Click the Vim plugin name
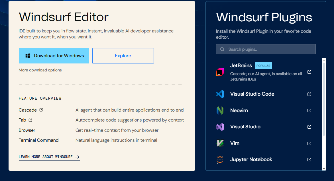Viewport: 334px width, 181px height. tap(235, 143)
